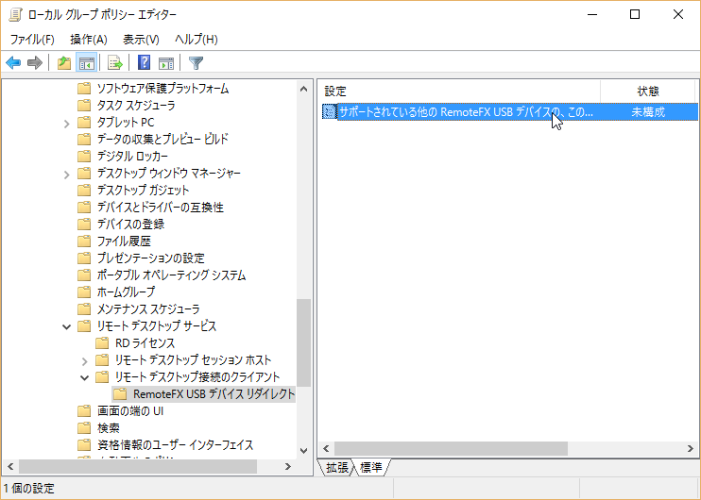Collapse the リモート デスクトップ サービス node

click(x=67, y=326)
